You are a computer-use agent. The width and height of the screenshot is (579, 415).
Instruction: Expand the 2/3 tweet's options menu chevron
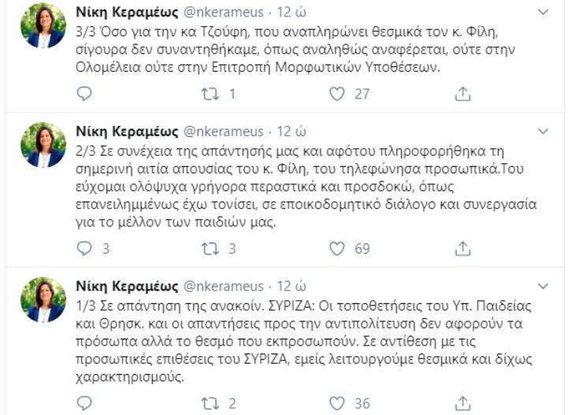(543, 130)
